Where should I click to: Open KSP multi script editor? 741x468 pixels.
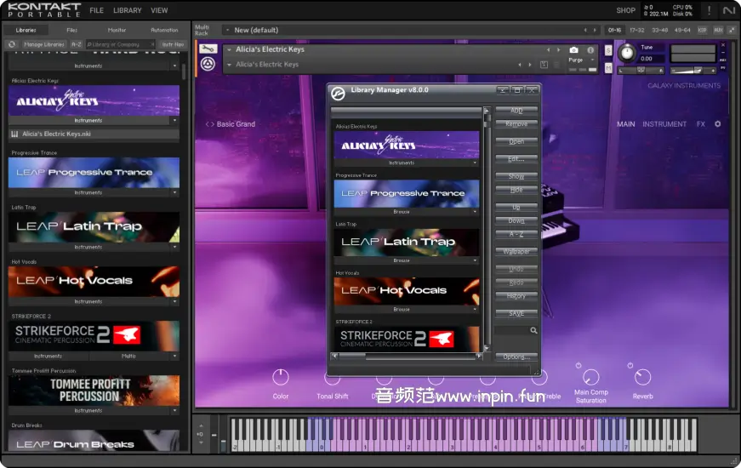point(702,30)
